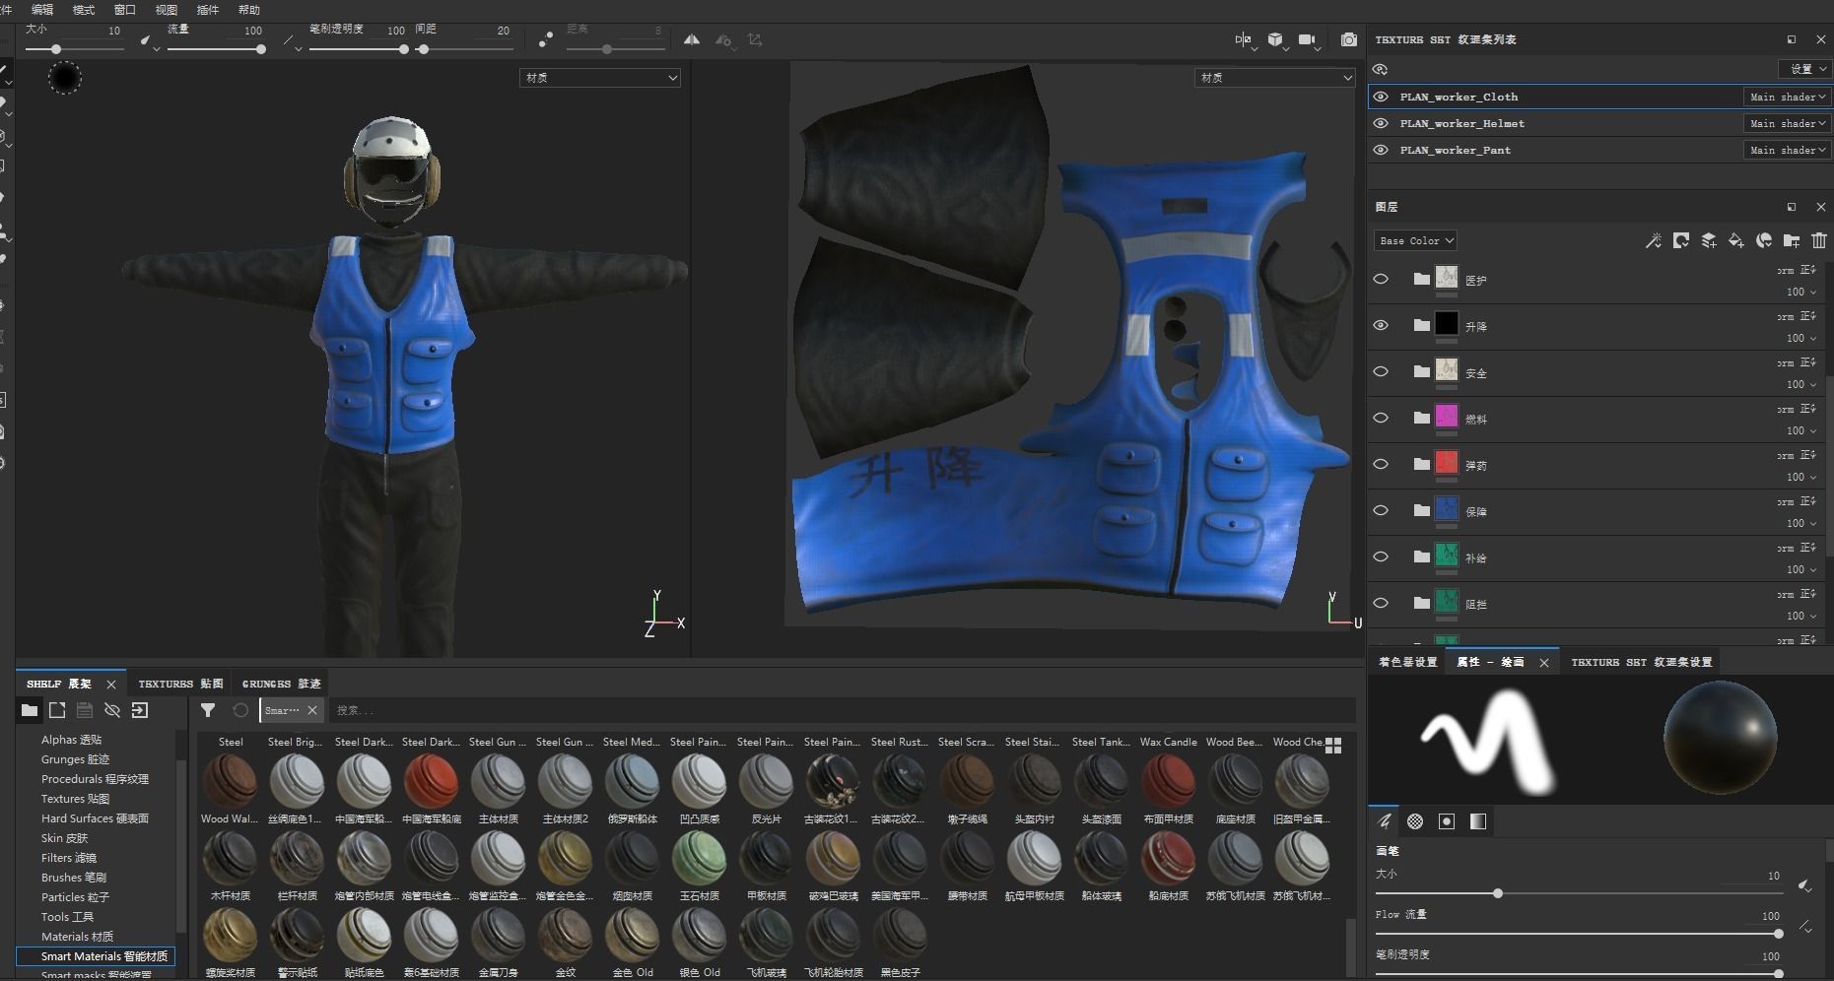Toggle grid view size icon in shelf
1834x981 pixels.
1333,746
